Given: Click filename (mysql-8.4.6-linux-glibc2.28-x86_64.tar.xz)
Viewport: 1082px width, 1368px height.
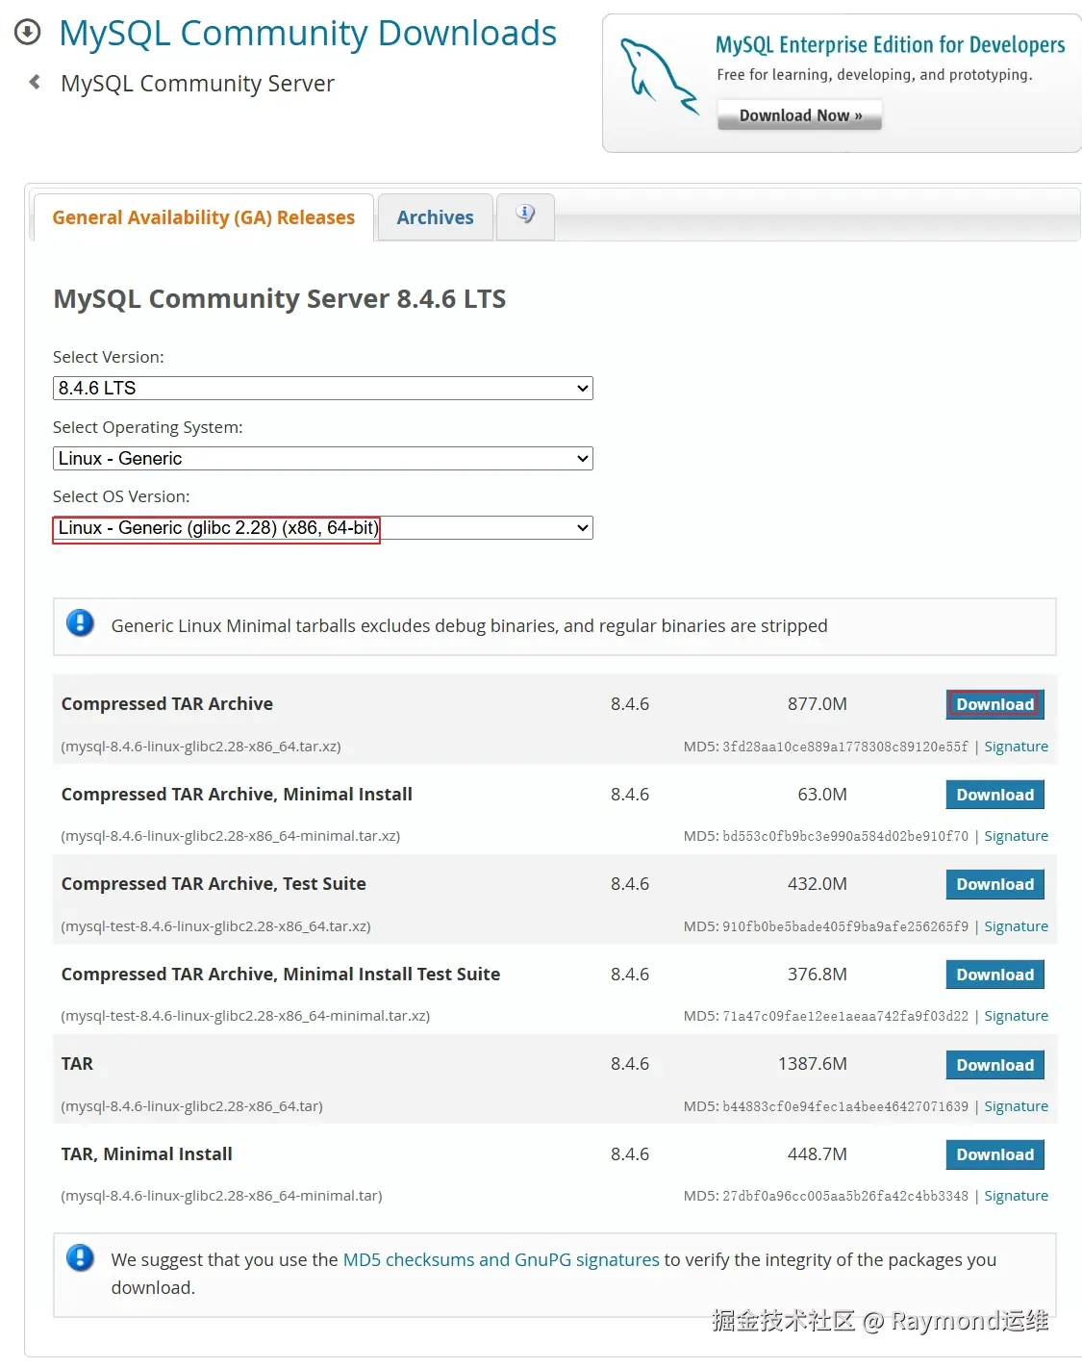Looking at the screenshot, I should click(201, 747).
